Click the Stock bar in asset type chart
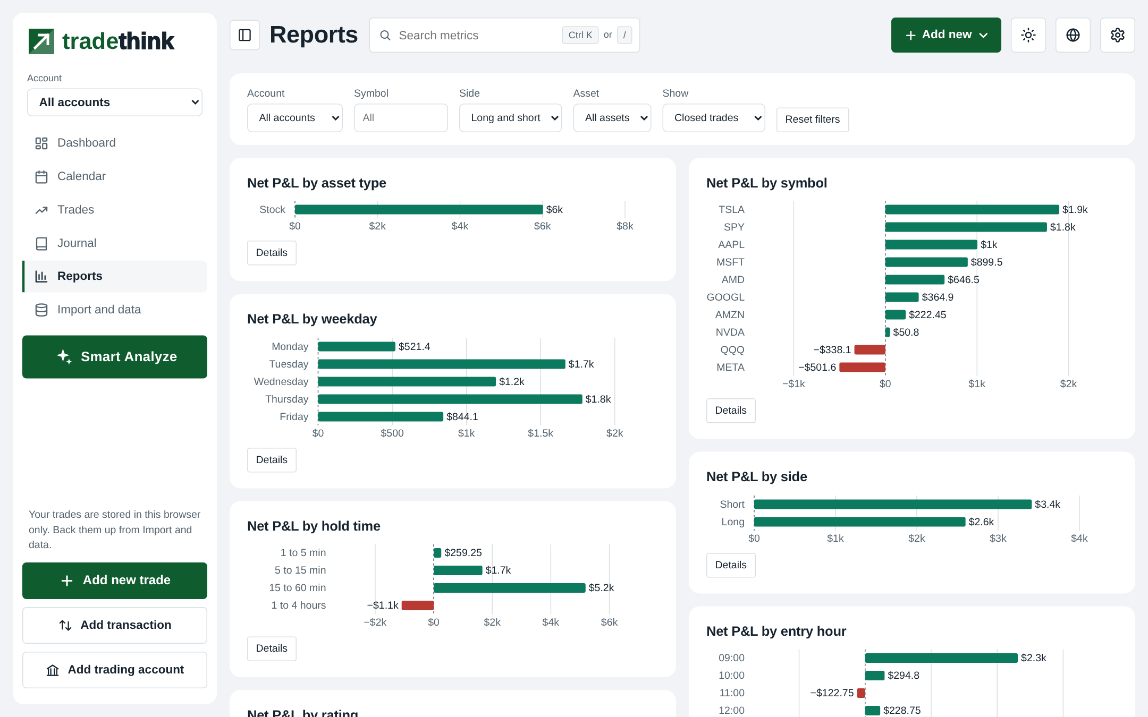This screenshot has width=1148, height=717. click(419, 210)
